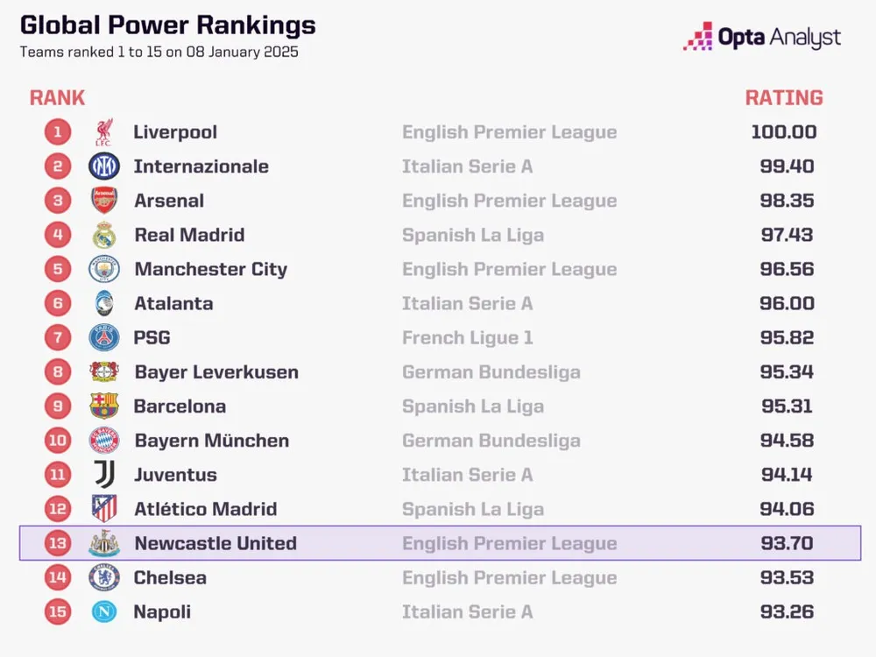
Task: Click the RATING column header
Action: tap(784, 97)
